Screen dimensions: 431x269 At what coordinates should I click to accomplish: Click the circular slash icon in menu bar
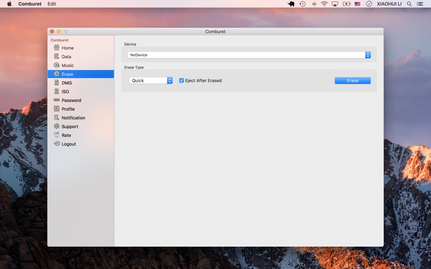[369, 4]
